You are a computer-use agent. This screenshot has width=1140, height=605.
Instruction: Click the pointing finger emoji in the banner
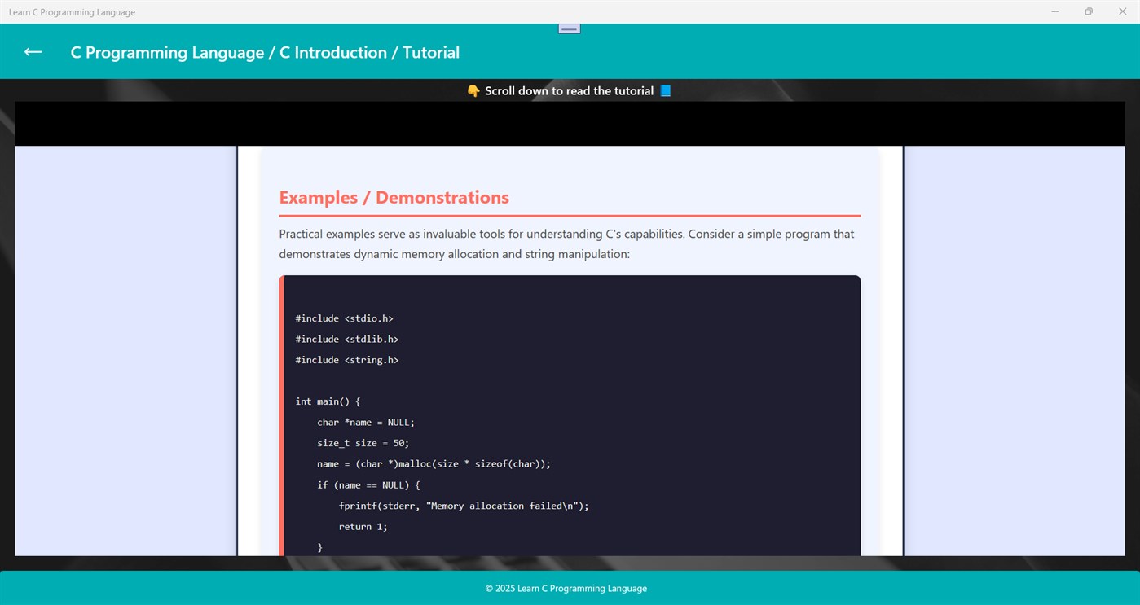tap(473, 90)
